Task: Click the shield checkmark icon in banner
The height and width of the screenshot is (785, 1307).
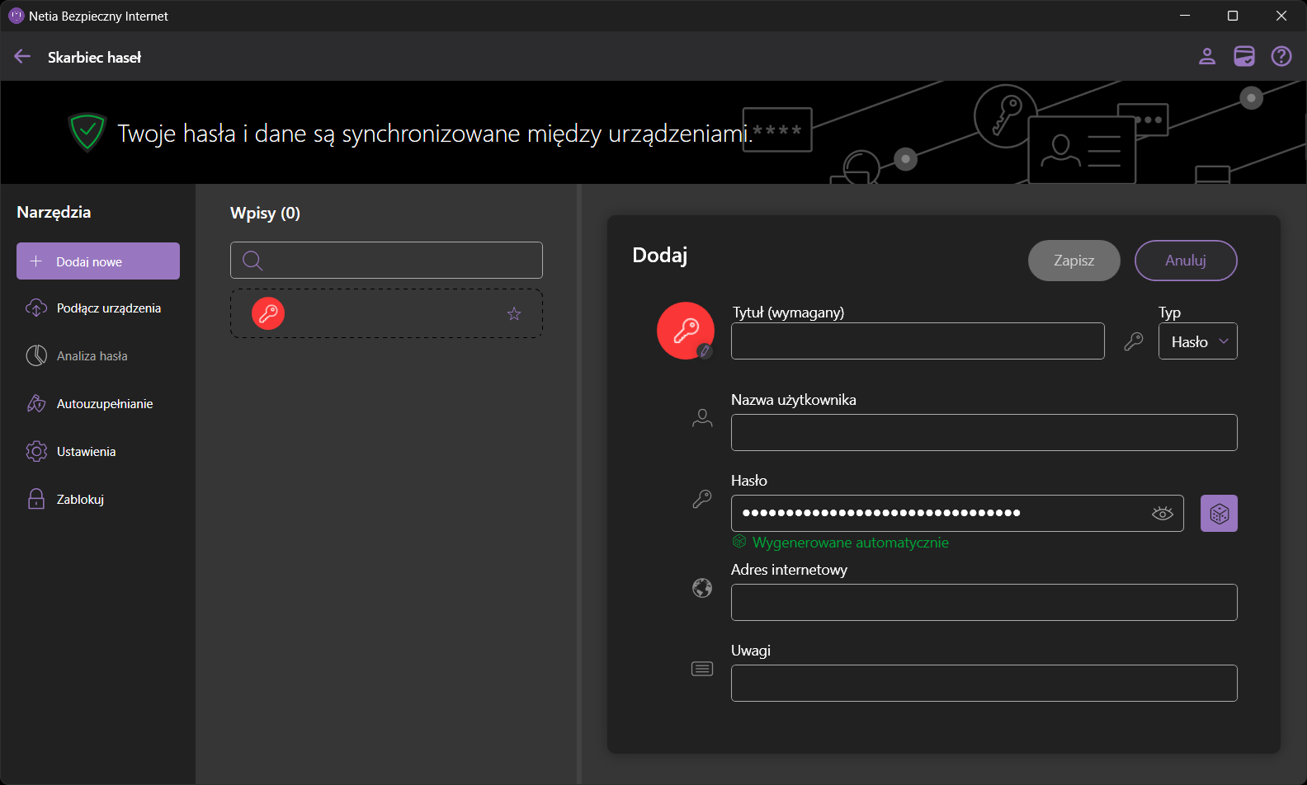Action: (87, 132)
